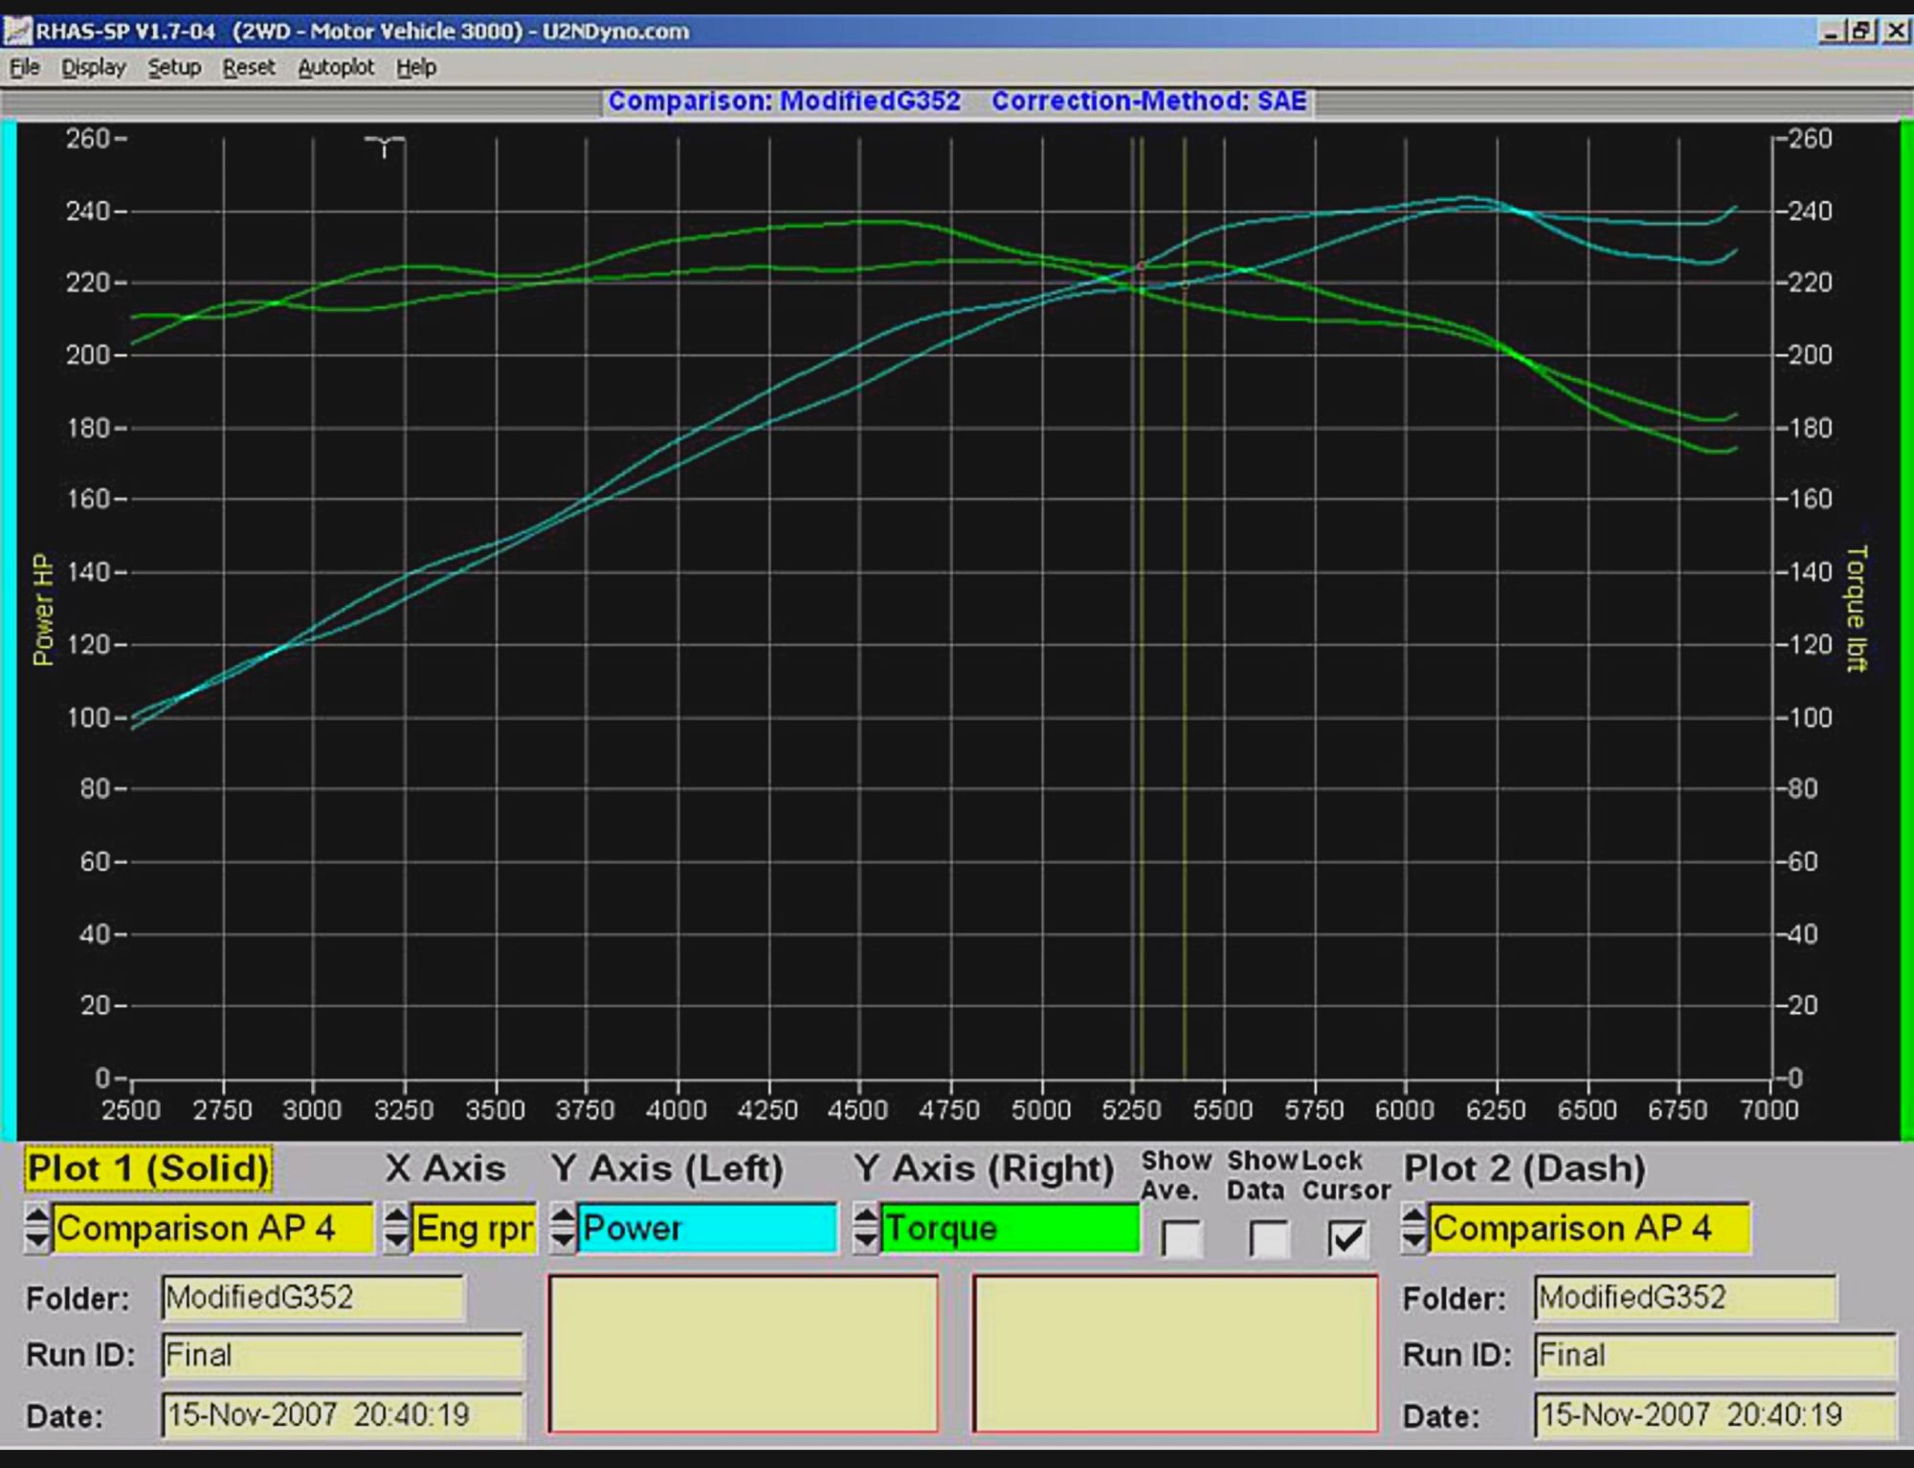The image size is (1914, 1468).
Task: Open the File menu
Action: coord(24,67)
